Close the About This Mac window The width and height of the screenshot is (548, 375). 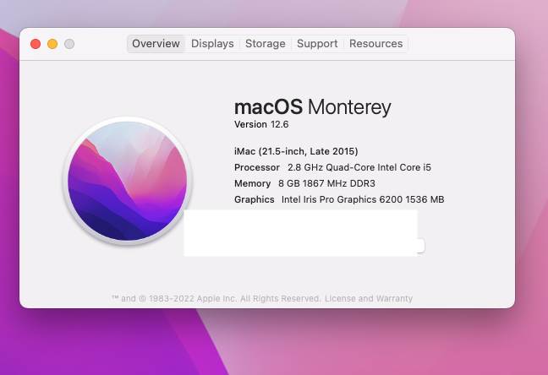pos(36,44)
